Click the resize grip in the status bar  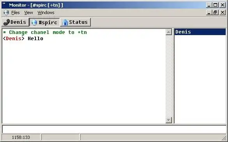pos(224,138)
